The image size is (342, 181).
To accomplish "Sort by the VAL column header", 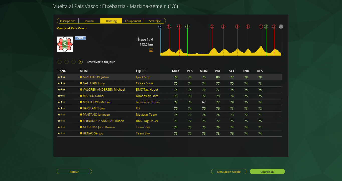I will tap(218, 71).
